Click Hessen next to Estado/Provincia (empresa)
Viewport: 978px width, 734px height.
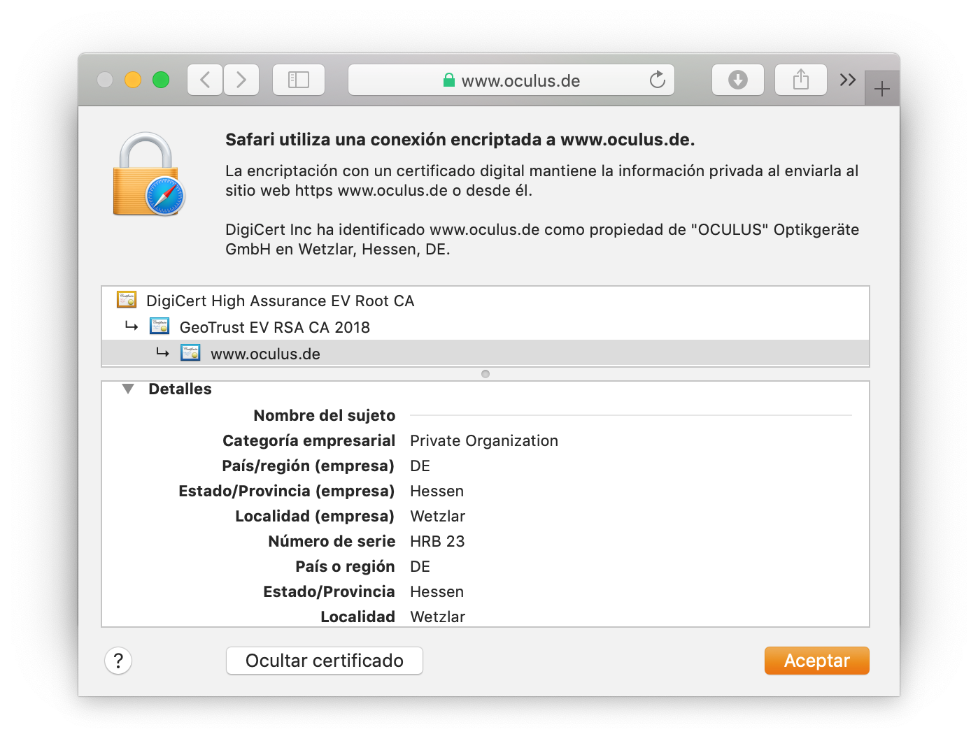point(437,491)
